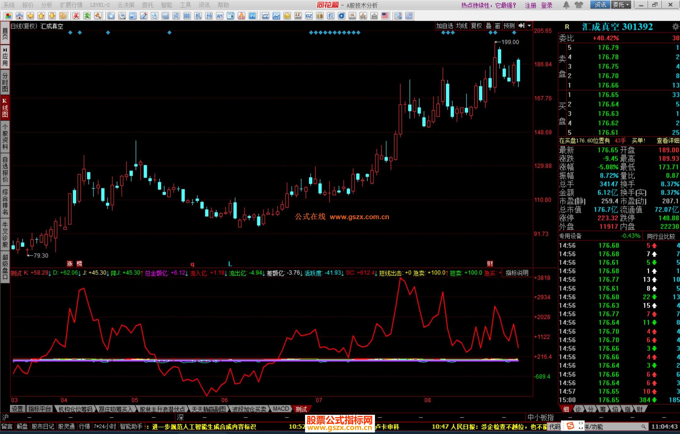680x434 pixels.
Task: Toggle the 均线 moving average display
Action: 462,26
